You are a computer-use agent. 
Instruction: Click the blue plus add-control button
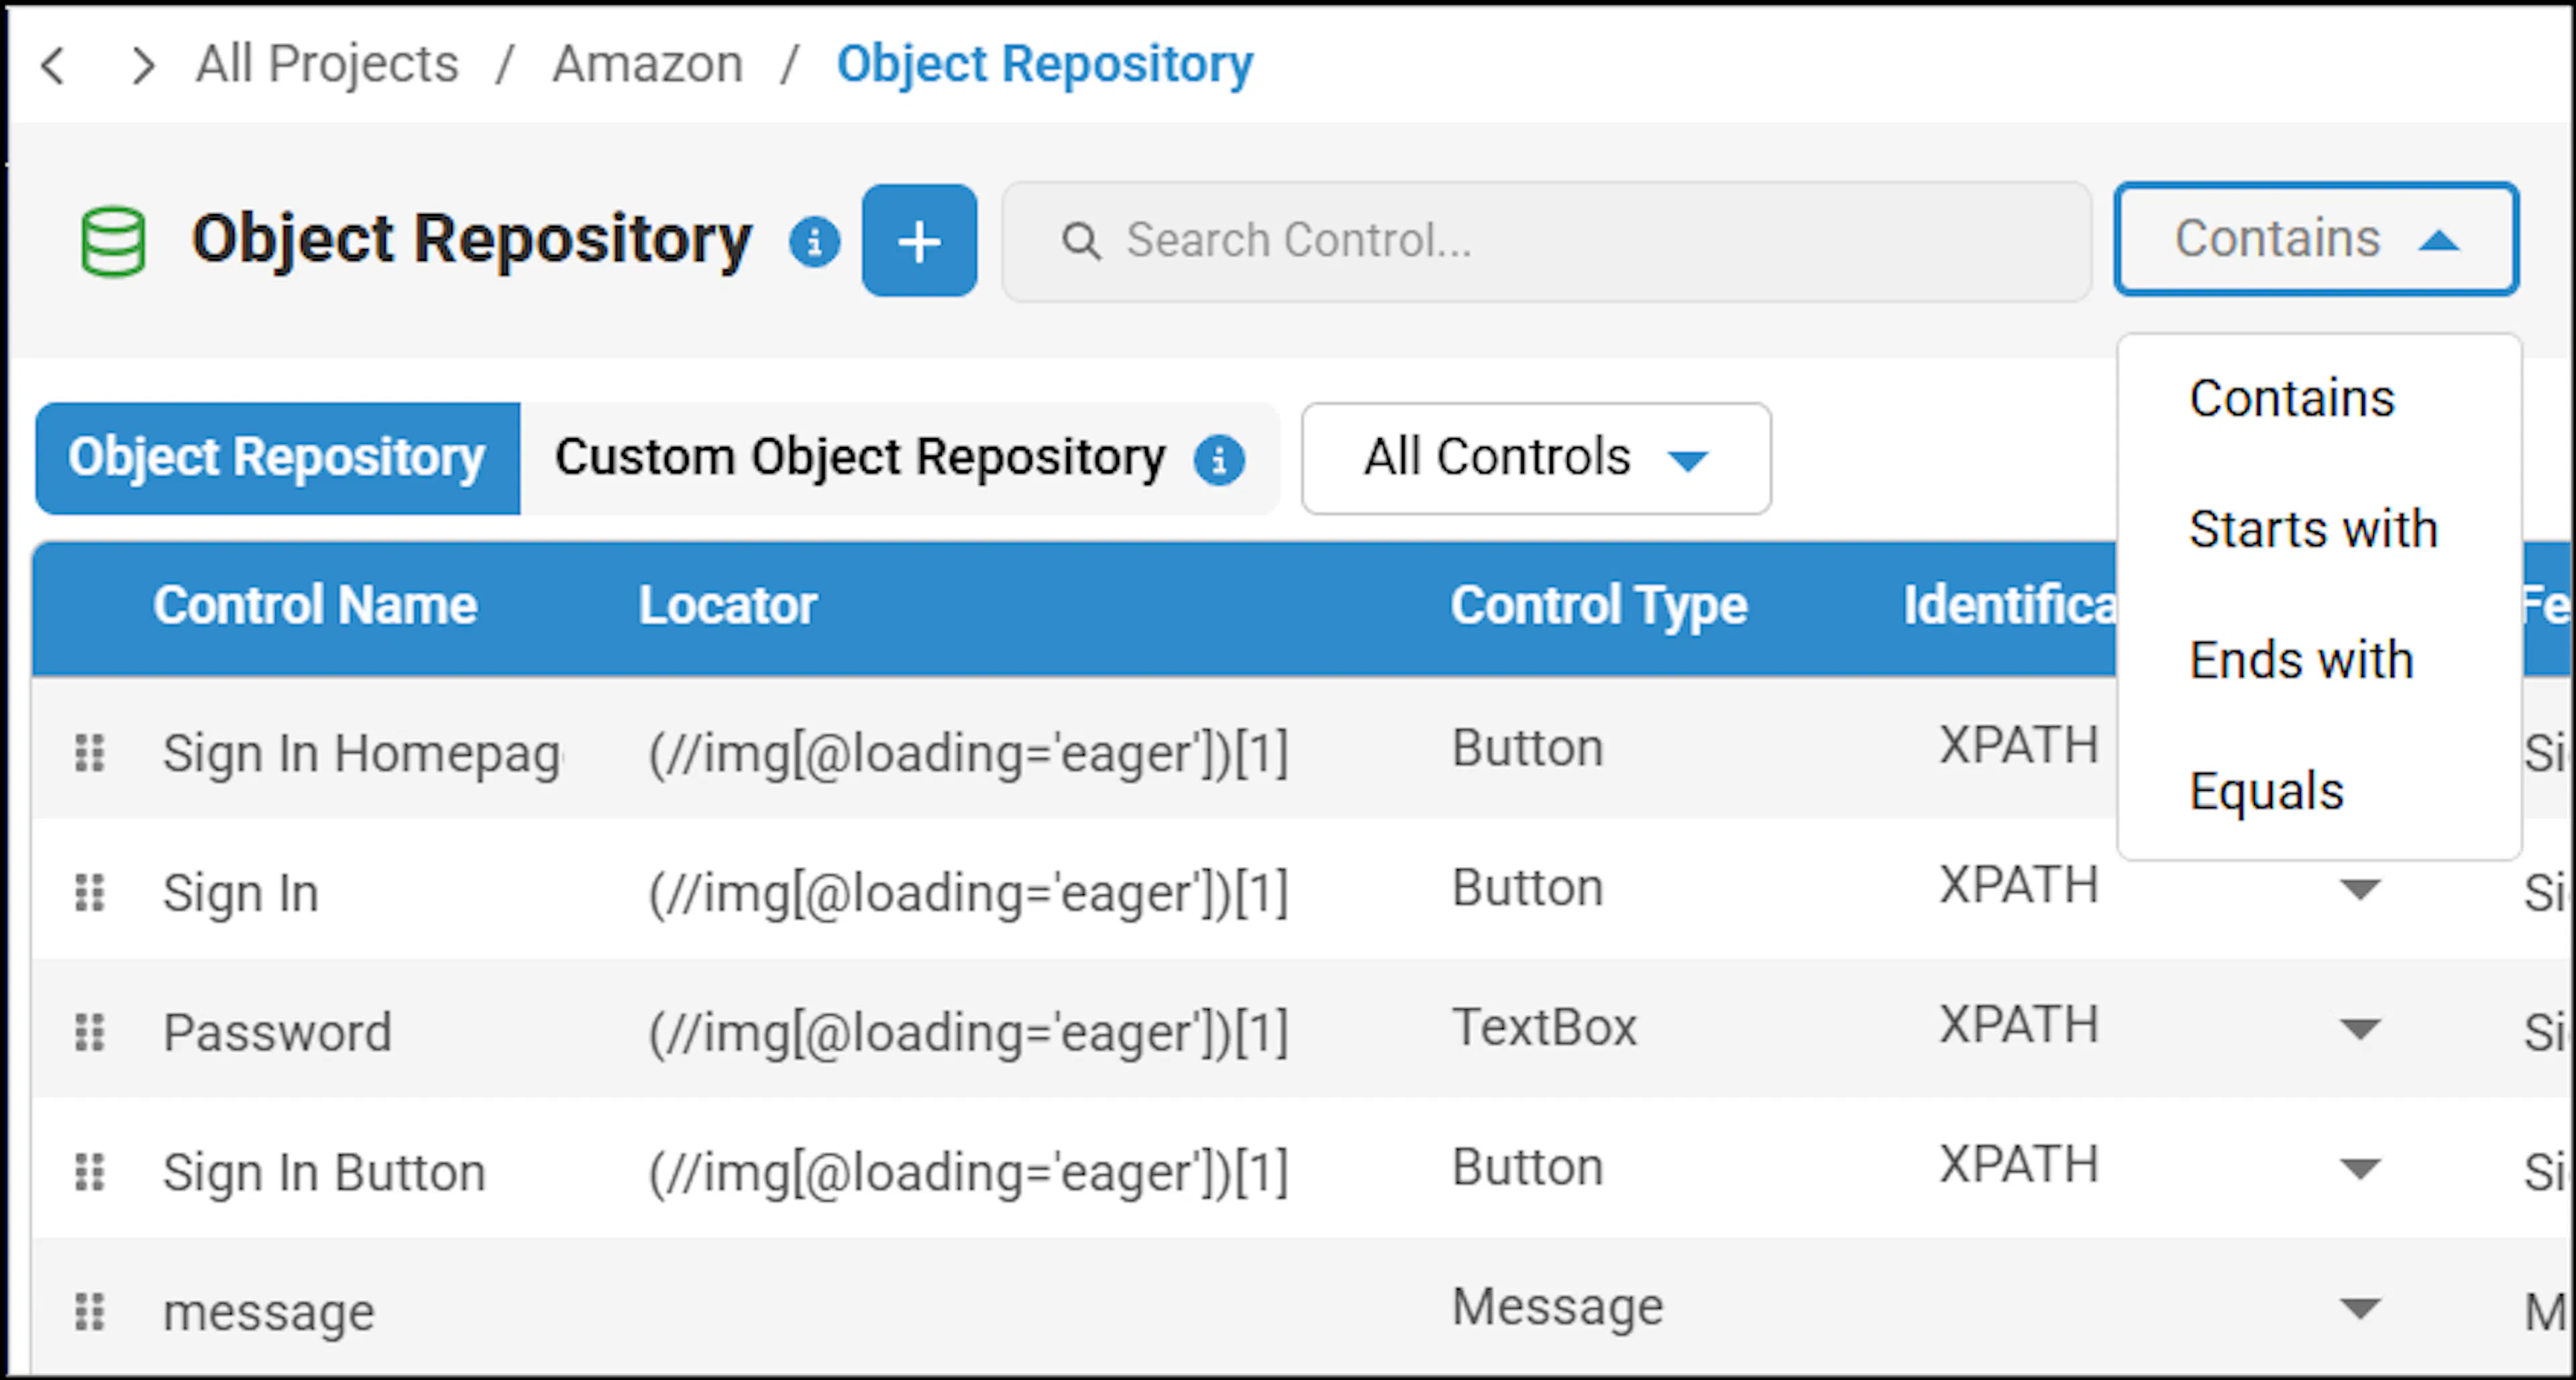[919, 241]
